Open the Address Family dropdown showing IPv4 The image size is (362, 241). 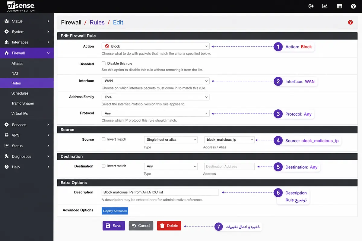tap(155, 97)
